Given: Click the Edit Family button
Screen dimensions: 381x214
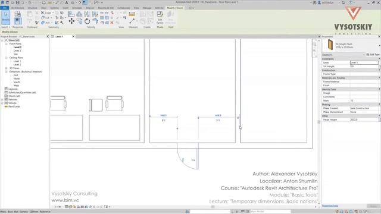Looking at the screenshot, I should coord(160,17).
